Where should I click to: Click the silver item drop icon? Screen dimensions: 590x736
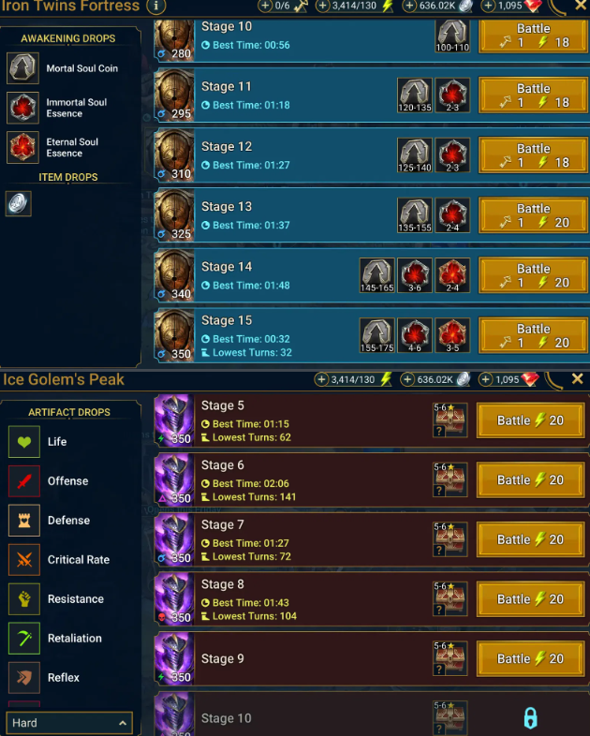click(x=19, y=204)
